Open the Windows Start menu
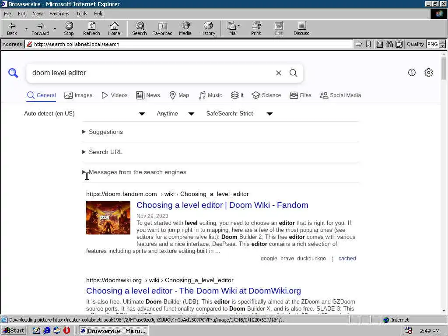Image resolution: width=448 pixels, height=336 pixels. 14,331
